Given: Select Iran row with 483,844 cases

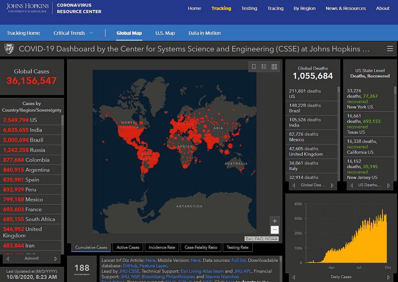Looking at the screenshot, I should [31, 246].
